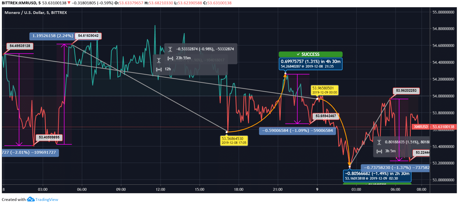Click the current price 53.63100138 axis label
459x205 pixels.
(x=443, y=127)
